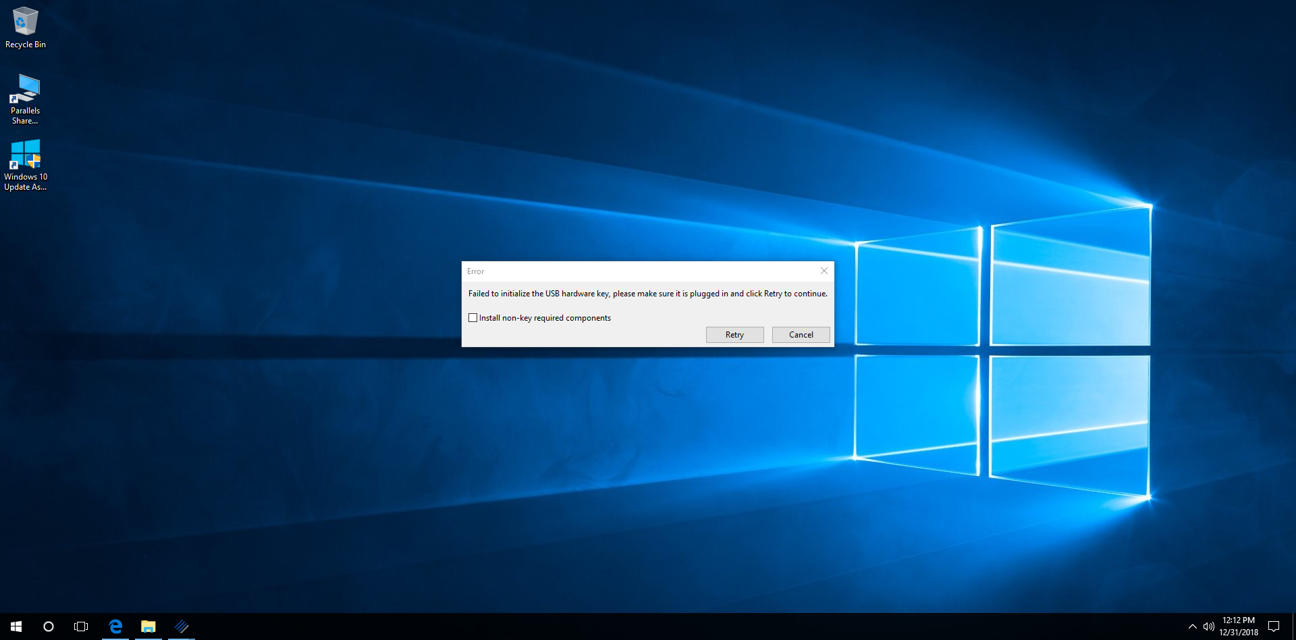Screen dimensions: 1296x640
Task: Open the Action Center notifications icon
Action: tap(1274, 626)
